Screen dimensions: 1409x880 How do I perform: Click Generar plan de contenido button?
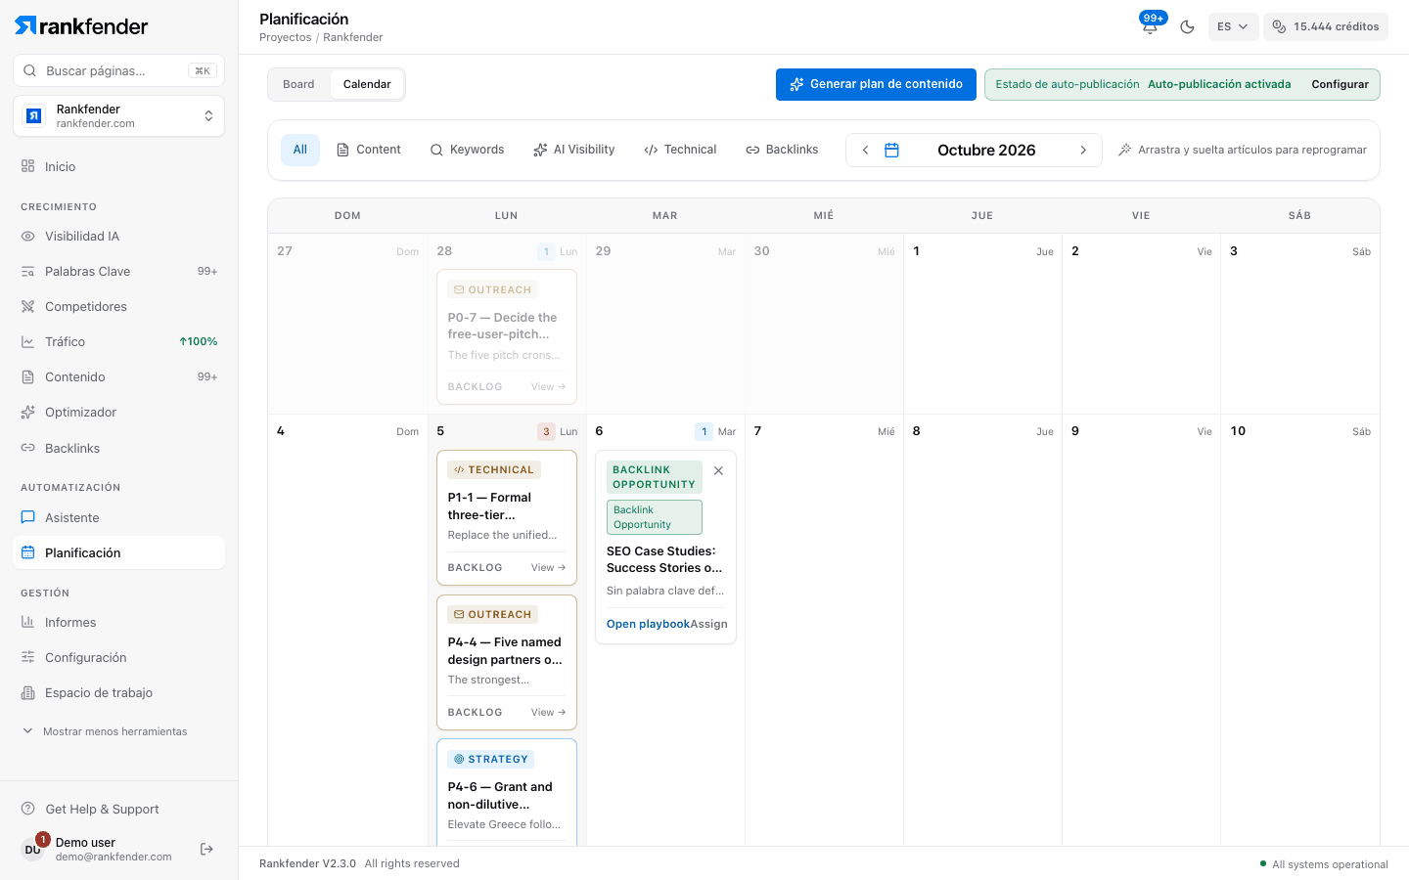tap(876, 84)
